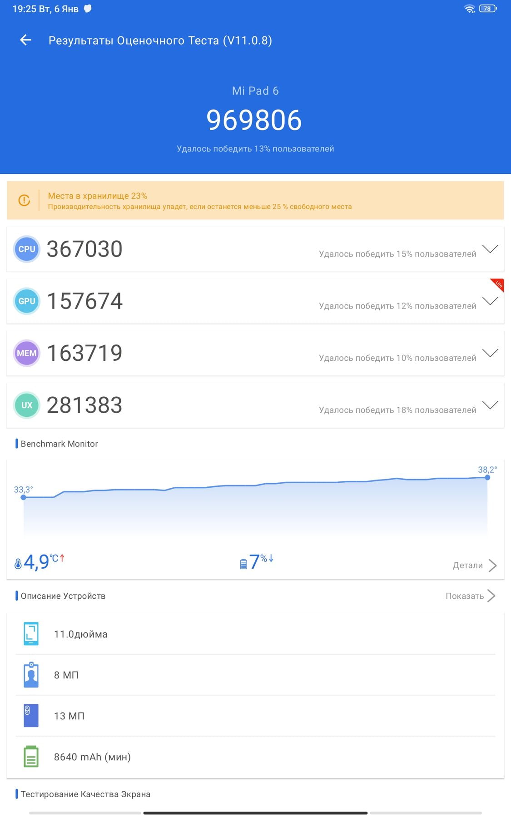The width and height of the screenshot is (511, 819).
Task: Tap the GPU score badge icon
Action: 27,301
